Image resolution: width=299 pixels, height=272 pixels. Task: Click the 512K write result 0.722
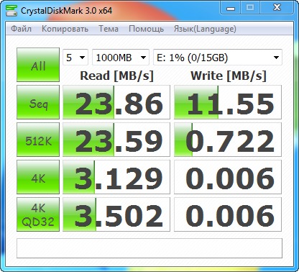(228, 140)
